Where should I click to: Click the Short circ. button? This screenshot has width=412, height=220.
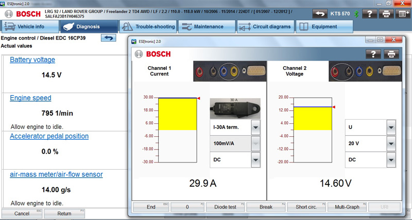click(306, 207)
